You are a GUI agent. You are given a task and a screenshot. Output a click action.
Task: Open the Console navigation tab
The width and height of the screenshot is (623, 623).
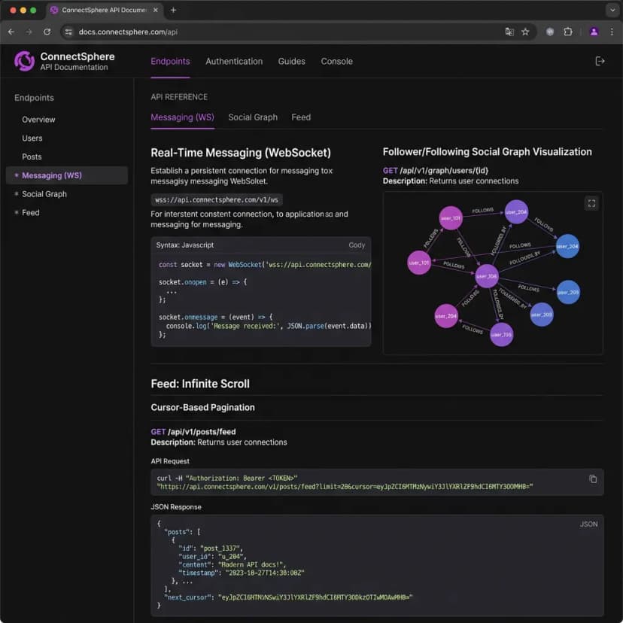pos(336,61)
